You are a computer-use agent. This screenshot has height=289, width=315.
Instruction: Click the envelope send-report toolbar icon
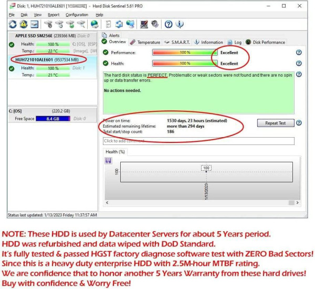pyautogui.click(x=35, y=24)
